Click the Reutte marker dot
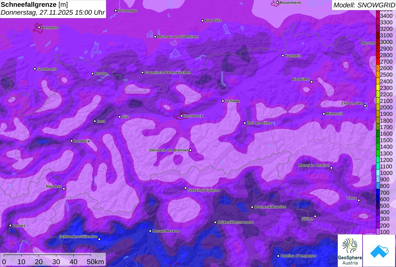Viewport: 396px width, 267px height. click(92, 73)
